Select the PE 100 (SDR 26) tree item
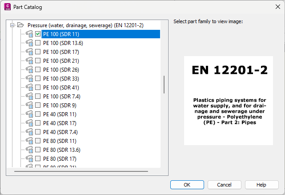The image size is (285, 195). pos(61,70)
